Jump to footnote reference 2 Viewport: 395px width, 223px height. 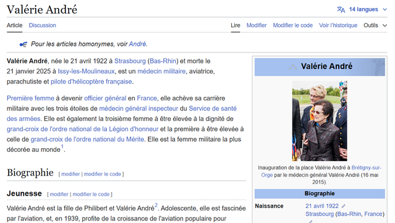click(x=156, y=205)
